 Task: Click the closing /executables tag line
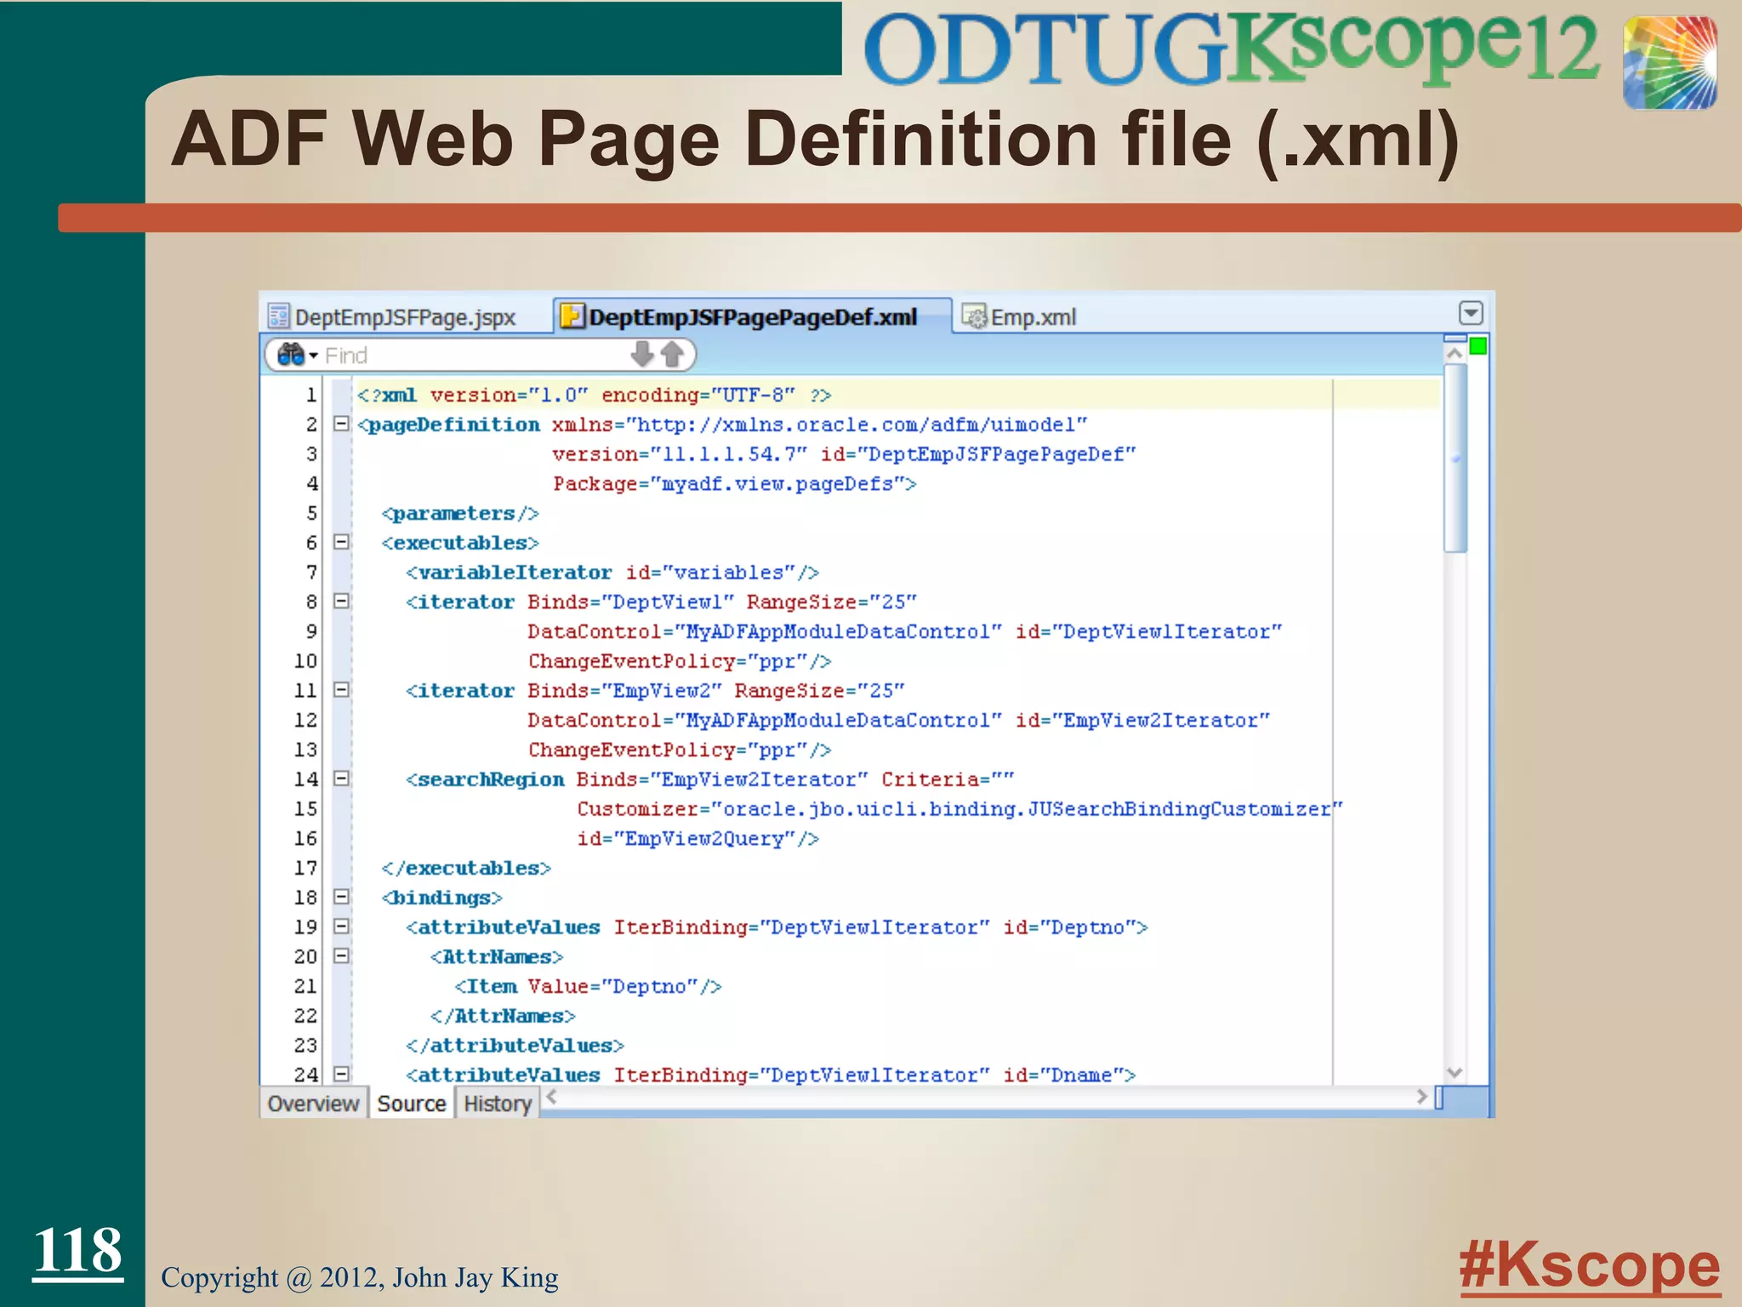[x=466, y=868]
